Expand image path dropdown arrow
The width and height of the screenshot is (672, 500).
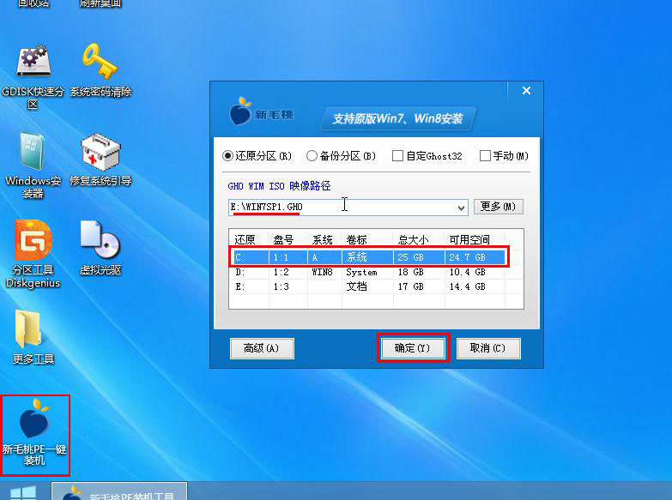pos(461,208)
